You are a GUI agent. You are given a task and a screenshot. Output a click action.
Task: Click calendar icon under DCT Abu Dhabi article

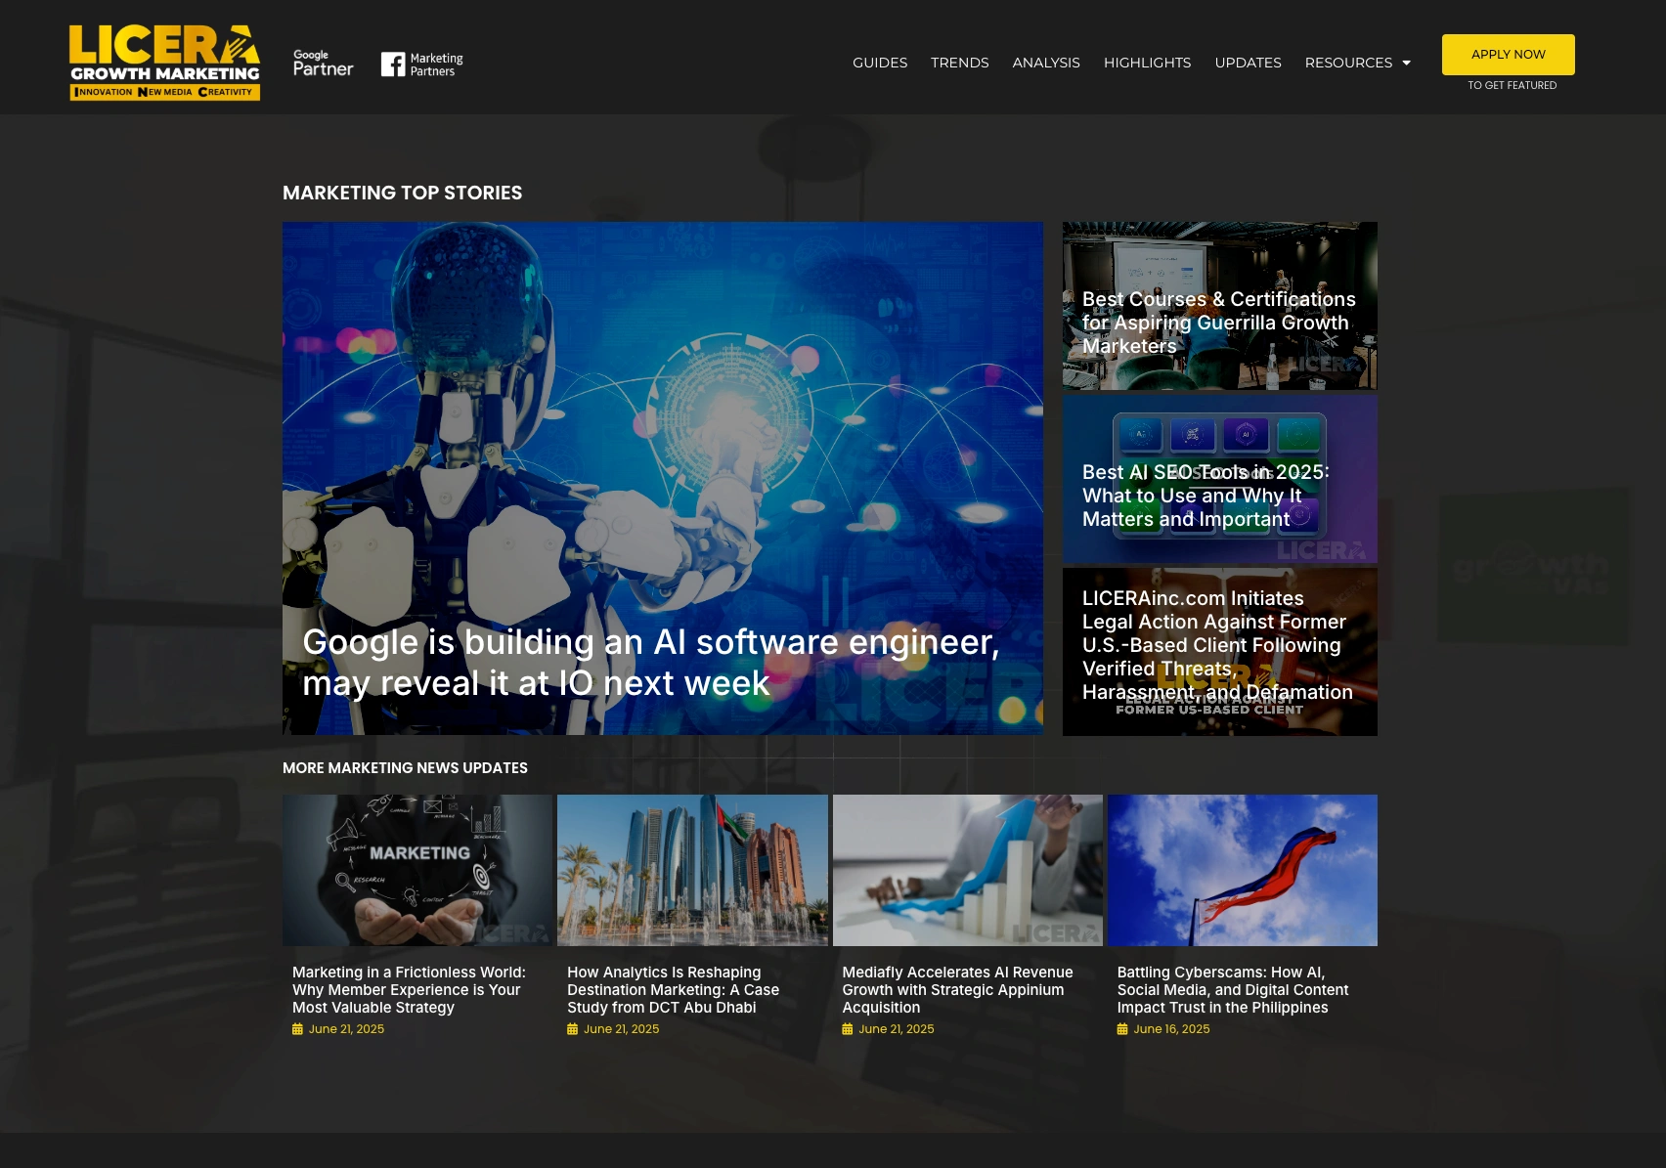[x=572, y=1029]
